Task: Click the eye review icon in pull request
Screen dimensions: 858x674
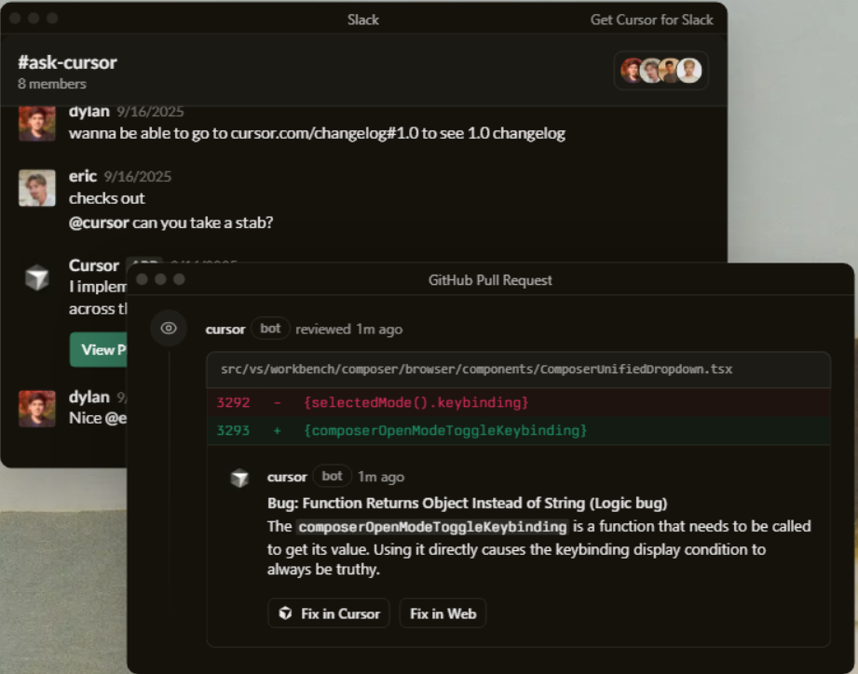Action: (169, 329)
